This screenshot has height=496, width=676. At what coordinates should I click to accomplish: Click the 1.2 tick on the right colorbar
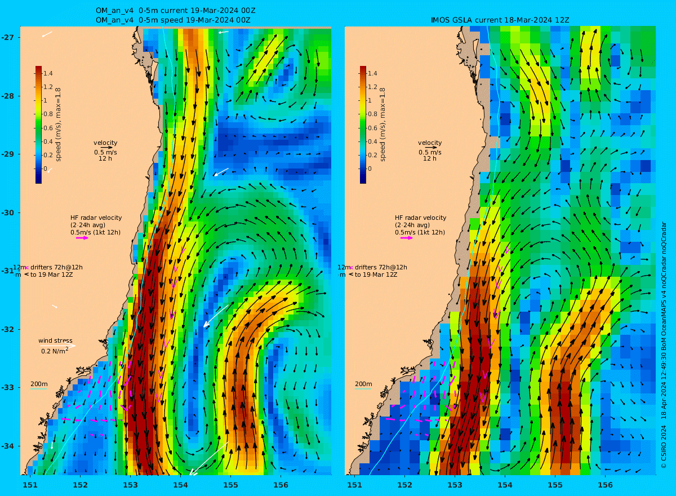point(373,87)
